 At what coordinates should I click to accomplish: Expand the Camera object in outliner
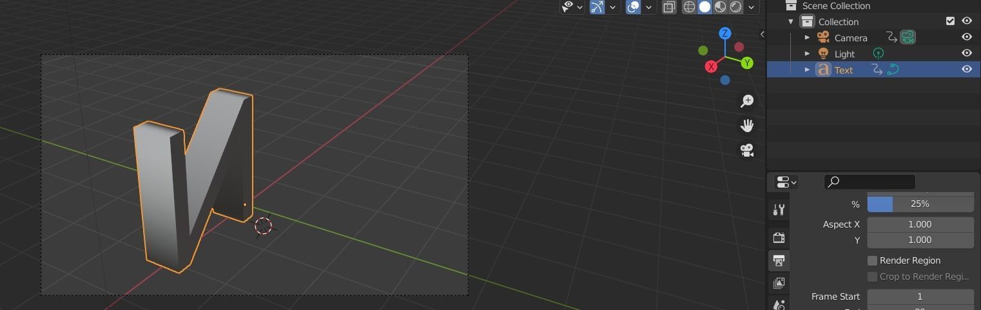point(807,37)
